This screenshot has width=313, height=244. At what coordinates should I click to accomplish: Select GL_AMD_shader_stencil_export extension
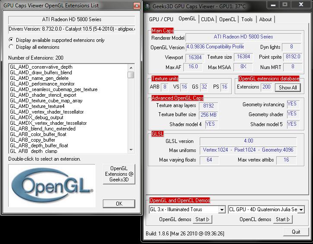pos(43,95)
